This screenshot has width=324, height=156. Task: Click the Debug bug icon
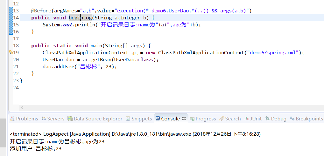268,119
